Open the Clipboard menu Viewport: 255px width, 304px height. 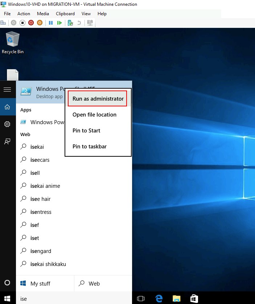[x=65, y=14]
